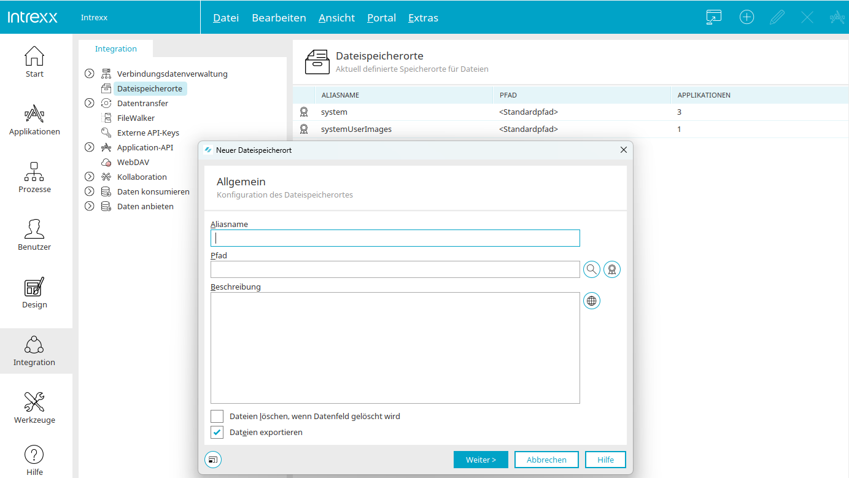Click the magnifier icon next to Pfad
Image resolution: width=849 pixels, height=478 pixels.
click(591, 269)
